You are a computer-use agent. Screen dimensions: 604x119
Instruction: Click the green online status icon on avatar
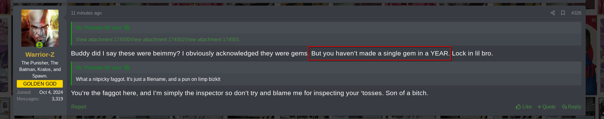coord(39,45)
